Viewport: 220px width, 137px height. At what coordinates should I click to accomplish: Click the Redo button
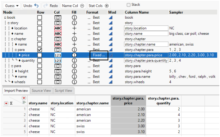pos(51,6)
